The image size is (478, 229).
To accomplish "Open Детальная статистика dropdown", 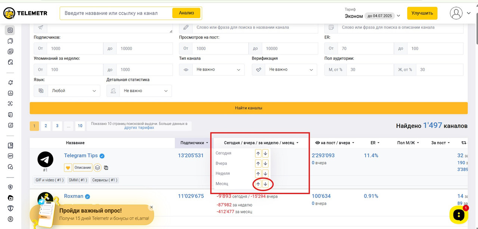I will click(x=139, y=91).
